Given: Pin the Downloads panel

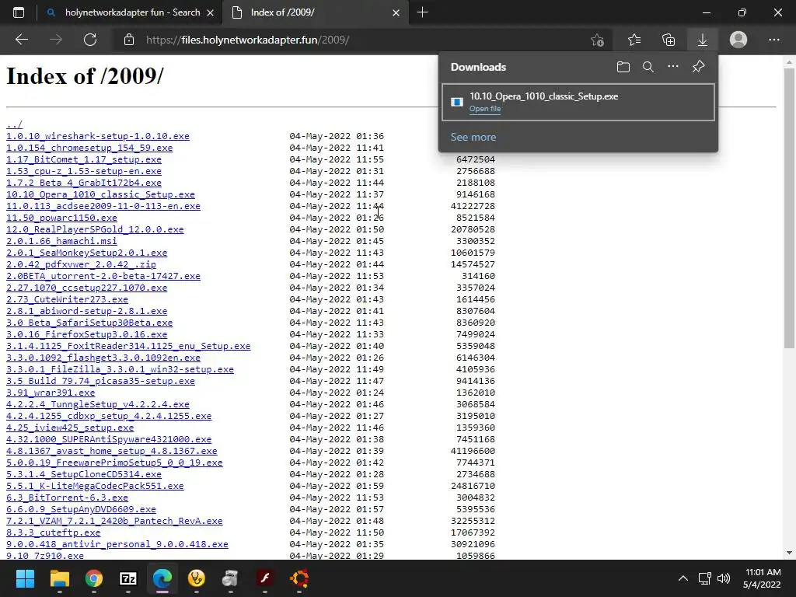Looking at the screenshot, I should [x=699, y=67].
